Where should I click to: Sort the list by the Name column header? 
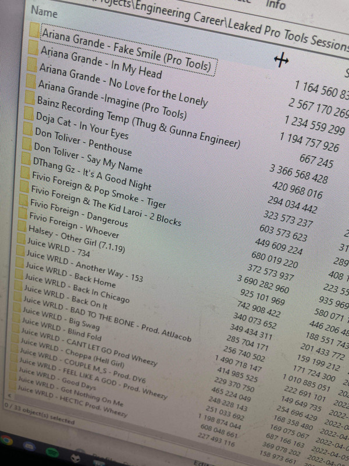[45, 11]
